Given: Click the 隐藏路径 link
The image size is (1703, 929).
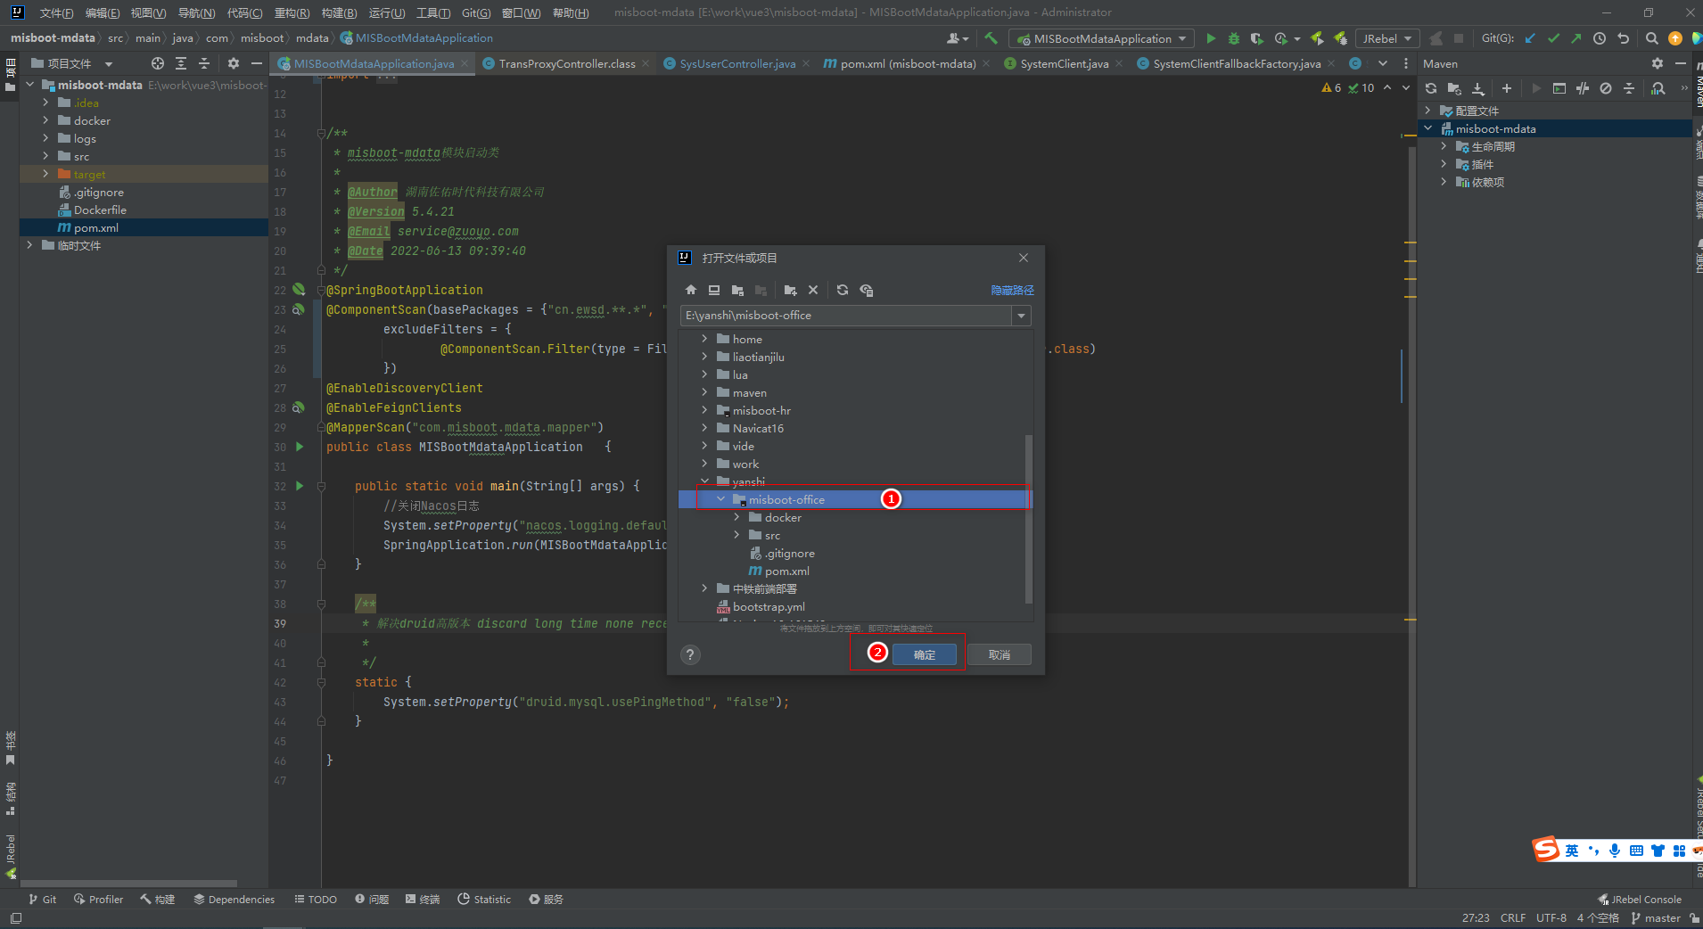Looking at the screenshot, I should click(x=1013, y=291).
